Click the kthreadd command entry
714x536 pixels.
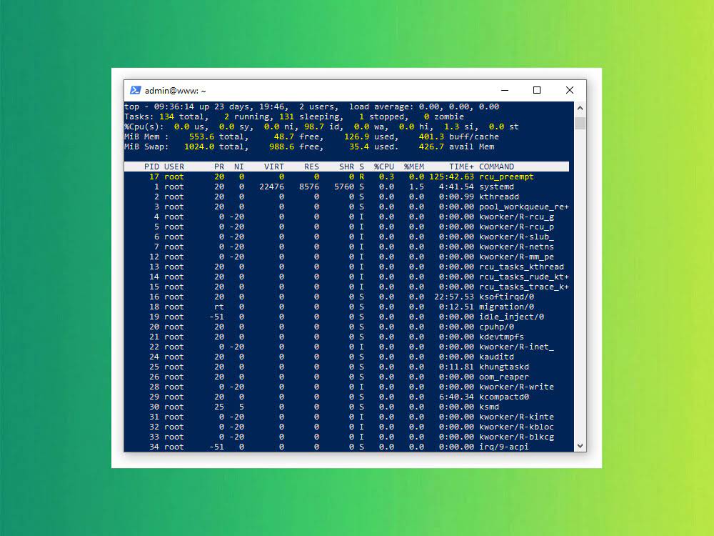499,197
